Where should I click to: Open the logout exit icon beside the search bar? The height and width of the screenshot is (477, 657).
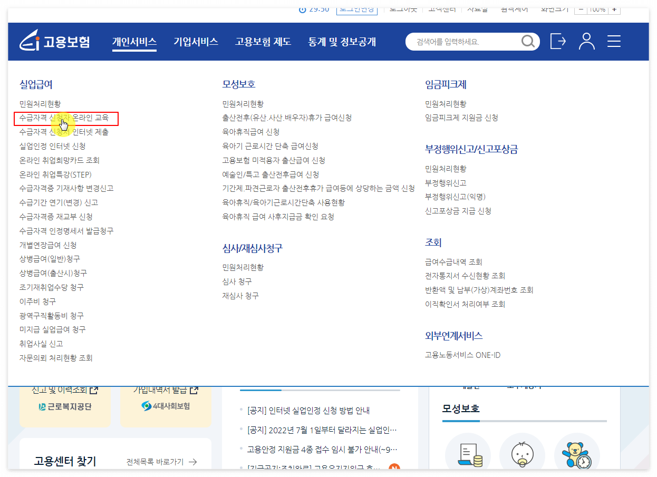click(558, 41)
